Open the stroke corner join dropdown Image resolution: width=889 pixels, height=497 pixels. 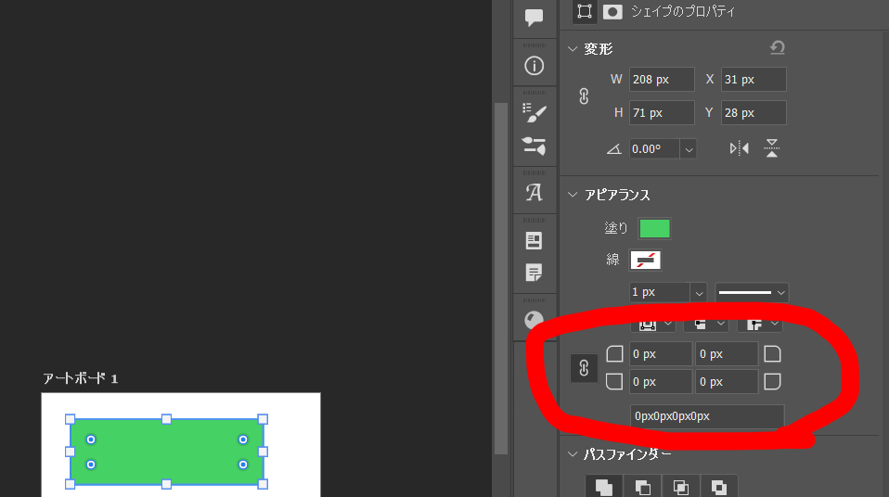[760, 324]
